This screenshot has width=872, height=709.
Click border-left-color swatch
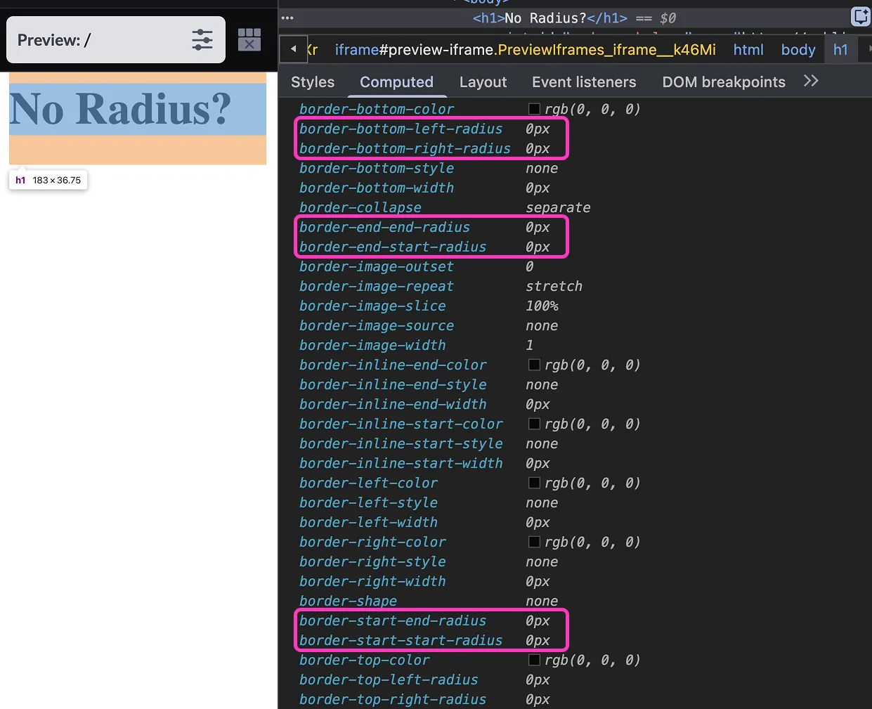534,483
